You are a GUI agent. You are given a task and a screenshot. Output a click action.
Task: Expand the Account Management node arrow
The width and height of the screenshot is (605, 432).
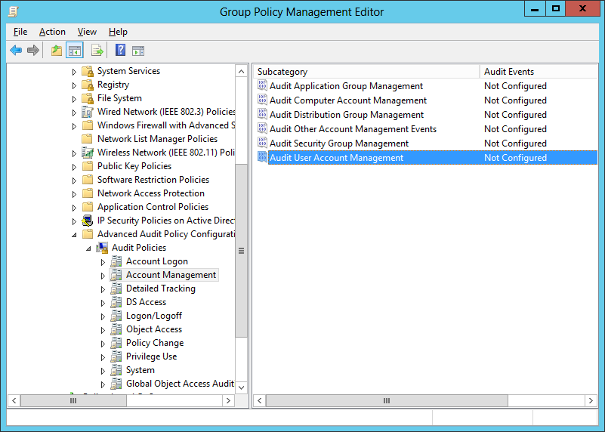pyautogui.click(x=103, y=276)
